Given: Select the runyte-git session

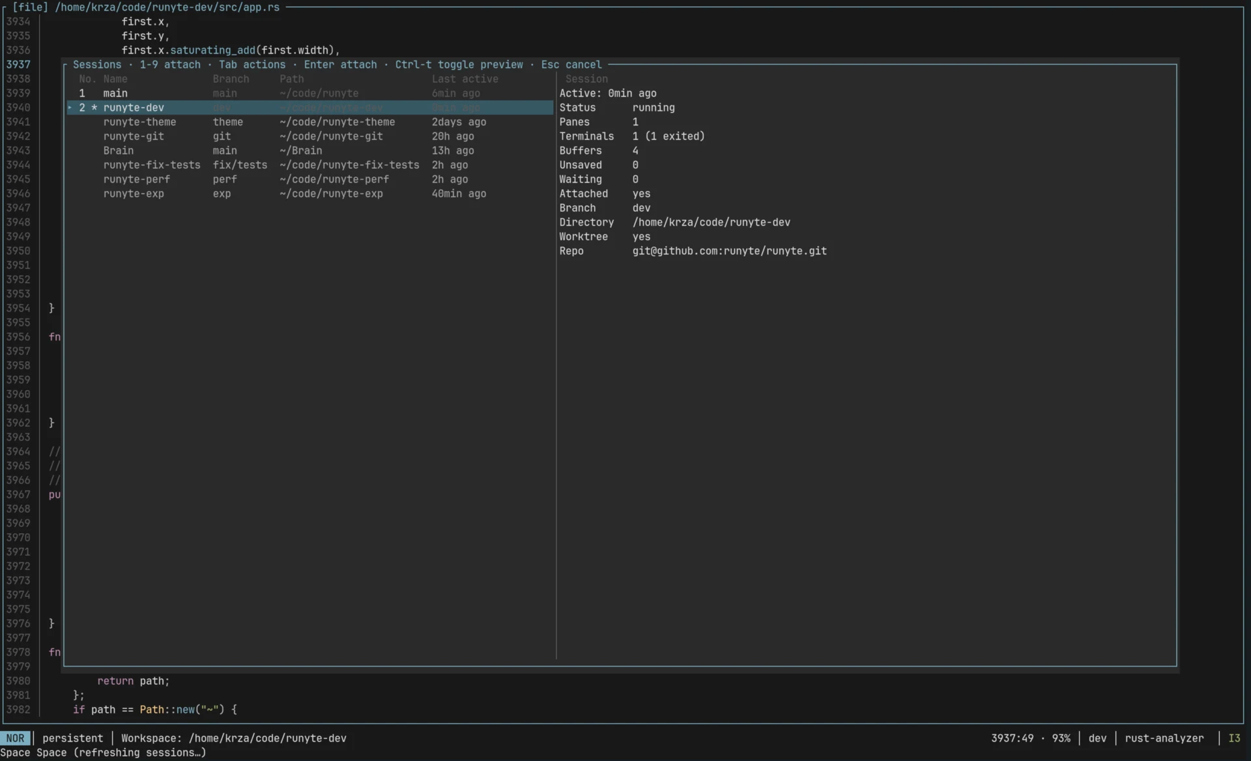Looking at the screenshot, I should [310, 136].
